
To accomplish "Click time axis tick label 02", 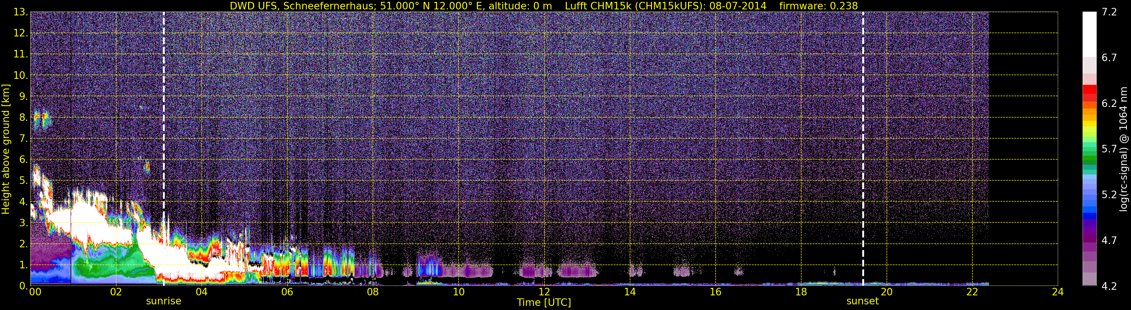I will [116, 292].
